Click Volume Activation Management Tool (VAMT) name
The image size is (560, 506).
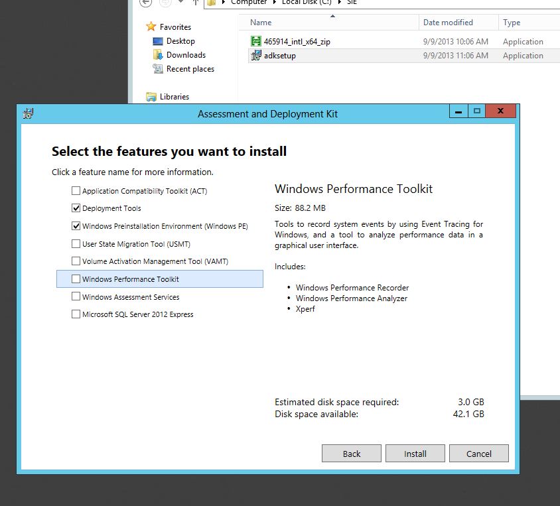(155, 261)
